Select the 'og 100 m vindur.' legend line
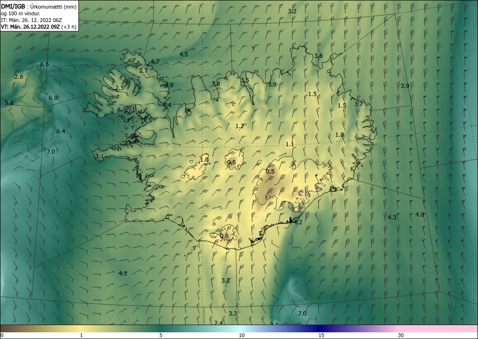The image size is (478, 339). pyautogui.click(x=21, y=13)
